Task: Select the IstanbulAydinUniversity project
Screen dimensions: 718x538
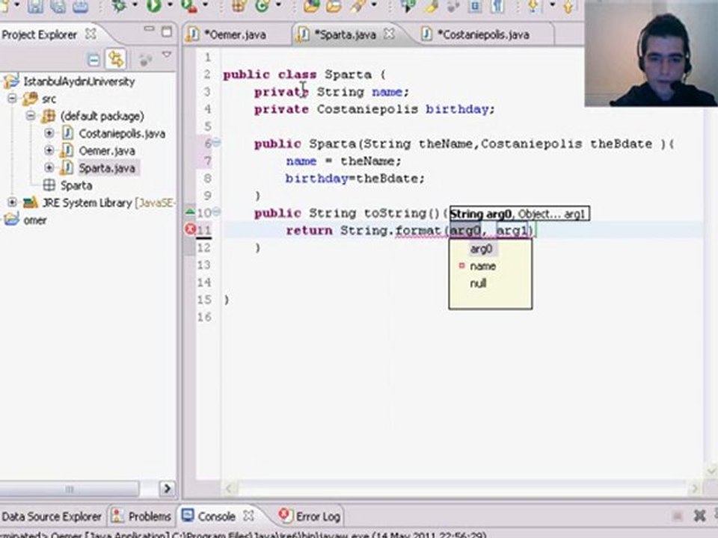Action: 79,81
